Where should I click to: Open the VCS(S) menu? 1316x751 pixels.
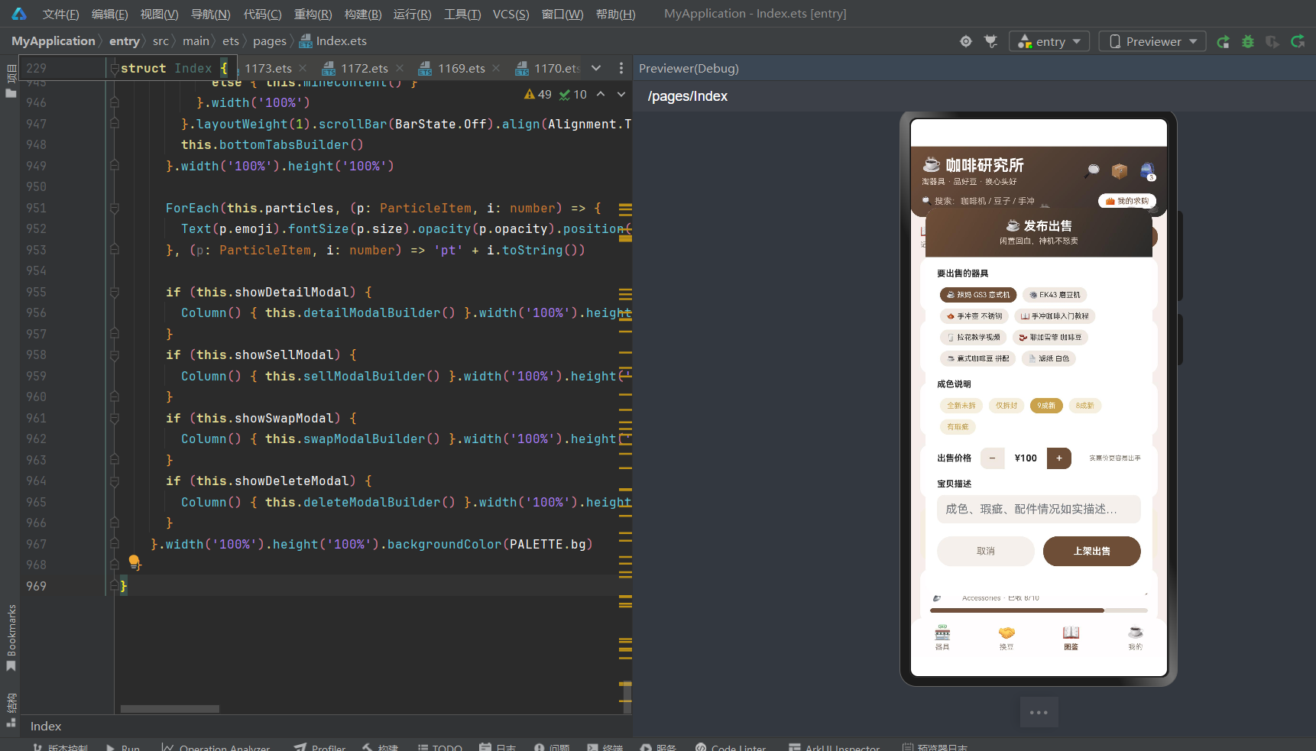pos(511,14)
